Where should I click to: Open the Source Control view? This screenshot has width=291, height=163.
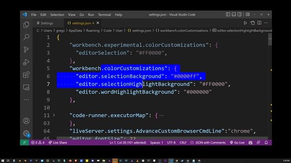(26, 49)
